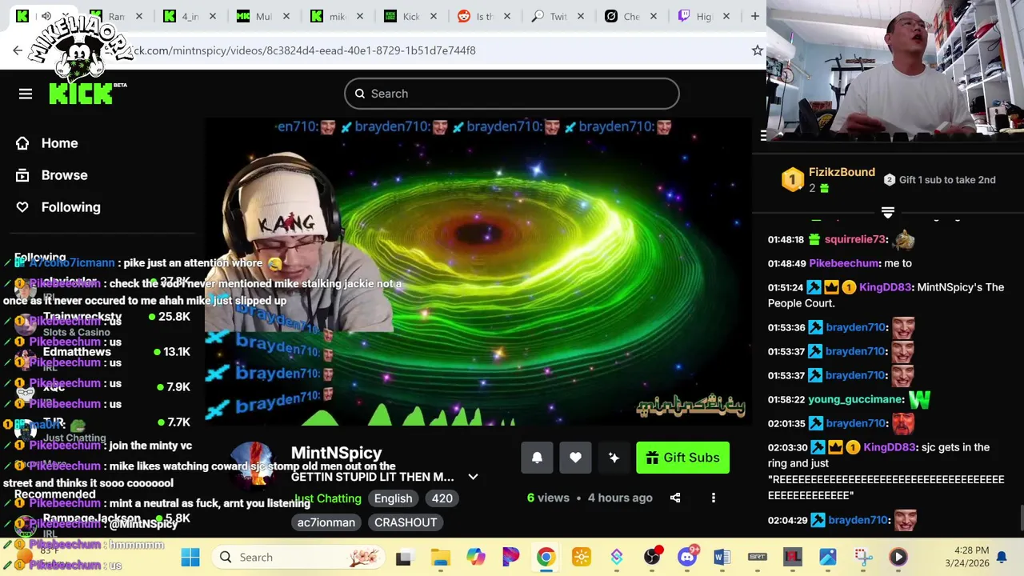Switch to the 'Mul' MK tab
The image size is (1024, 576).
(x=264, y=16)
